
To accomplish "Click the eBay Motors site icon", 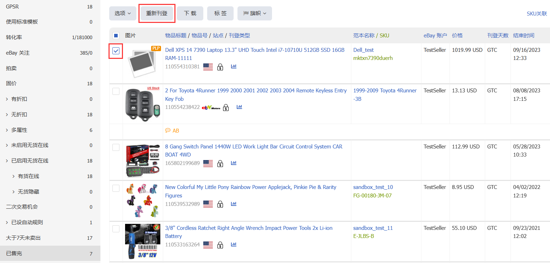I will click(211, 107).
